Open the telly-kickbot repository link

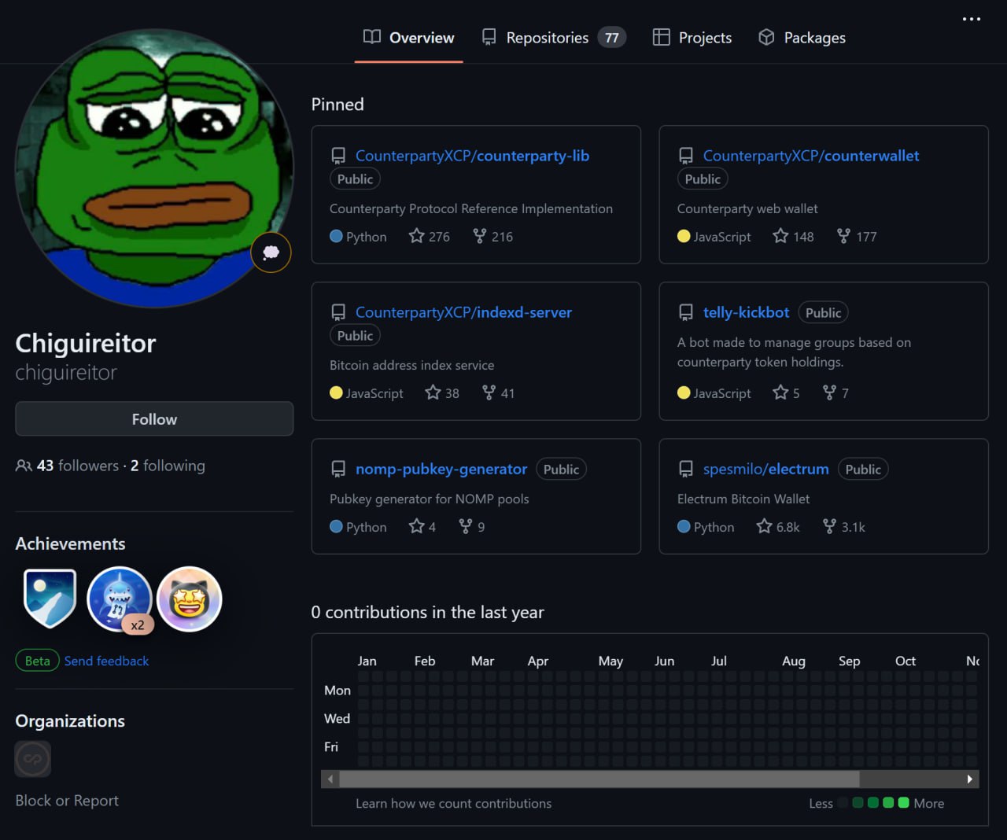click(x=746, y=312)
